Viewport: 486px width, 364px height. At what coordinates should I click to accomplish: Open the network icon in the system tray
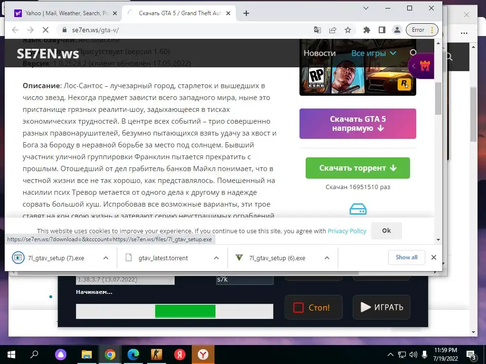402,355
